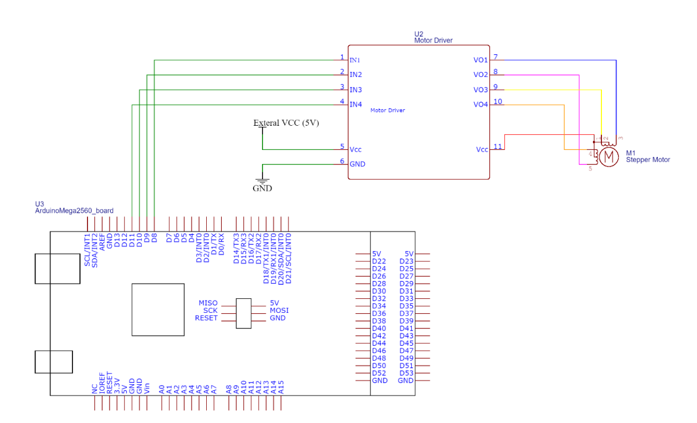Image resolution: width=697 pixels, height=423 pixels.
Task: Click the Stepper Motor label
Action: (x=648, y=160)
